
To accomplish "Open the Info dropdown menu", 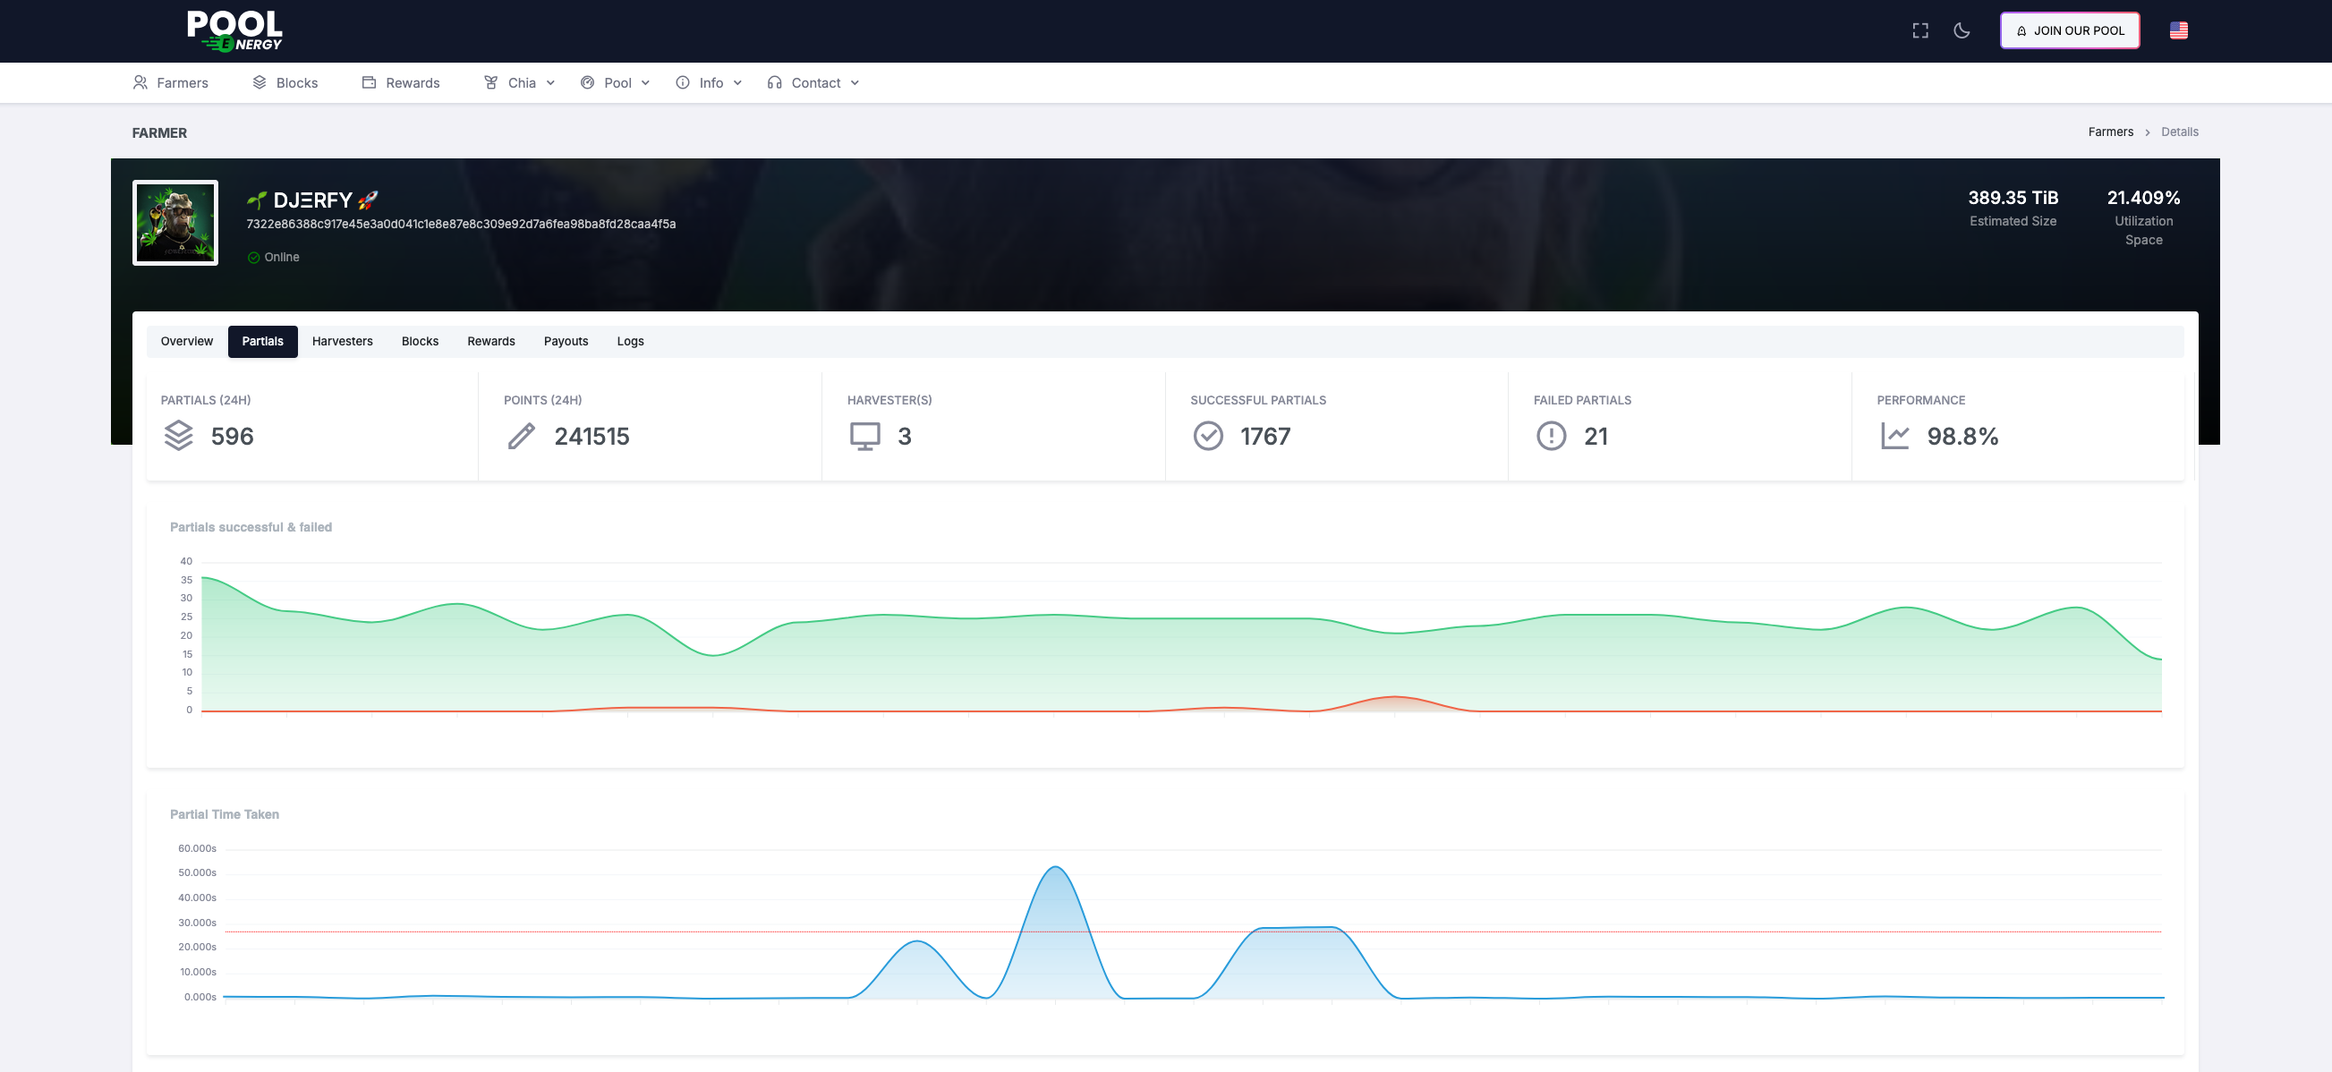I will pyautogui.click(x=710, y=82).
